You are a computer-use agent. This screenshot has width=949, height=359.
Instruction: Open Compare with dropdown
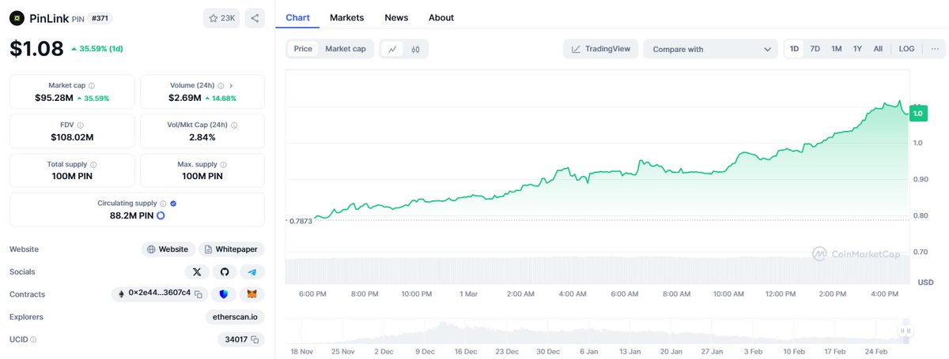click(x=711, y=49)
